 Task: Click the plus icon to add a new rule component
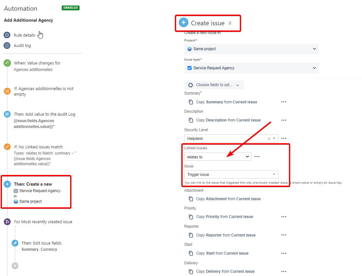click(x=15, y=266)
